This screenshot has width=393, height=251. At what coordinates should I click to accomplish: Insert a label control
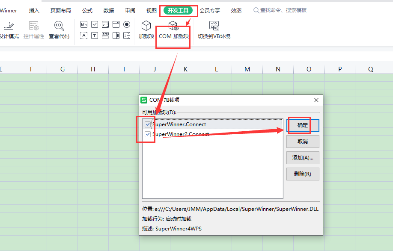click(x=84, y=35)
